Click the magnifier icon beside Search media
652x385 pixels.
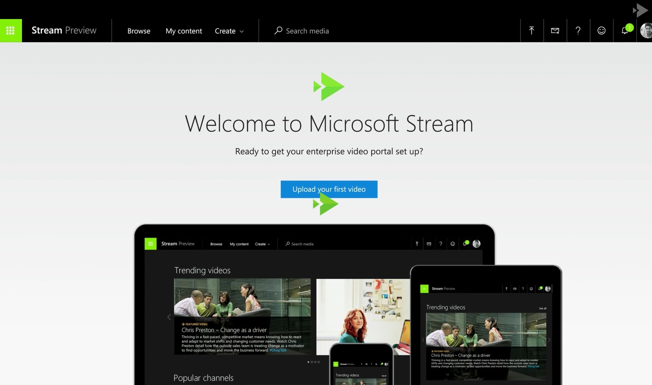click(278, 30)
